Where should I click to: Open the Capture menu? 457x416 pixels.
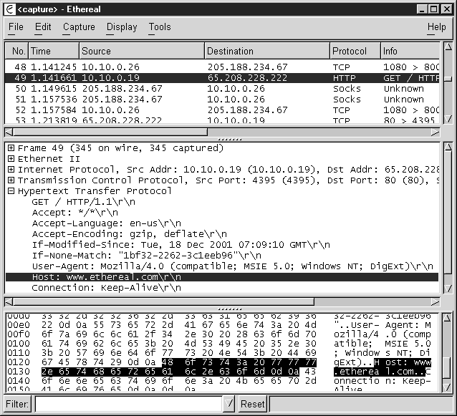pos(79,27)
